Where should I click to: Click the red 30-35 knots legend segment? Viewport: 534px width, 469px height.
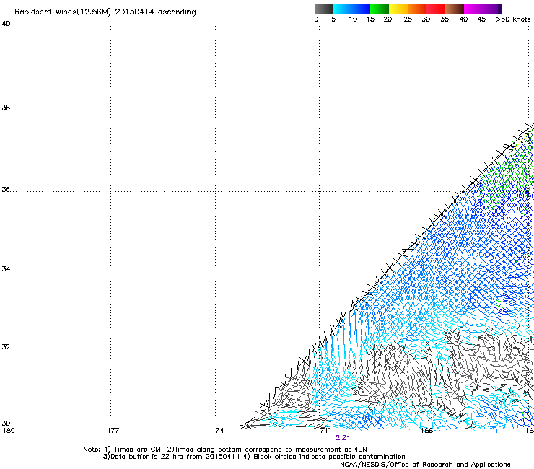point(436,9)
